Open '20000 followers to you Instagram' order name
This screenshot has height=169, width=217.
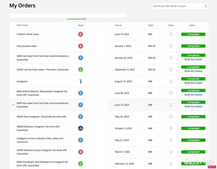pos(42,152)
